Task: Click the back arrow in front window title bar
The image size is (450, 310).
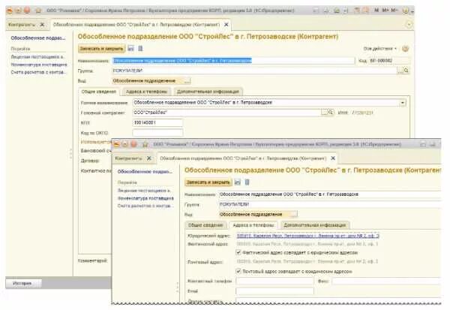Action: [x=125, y=144]
